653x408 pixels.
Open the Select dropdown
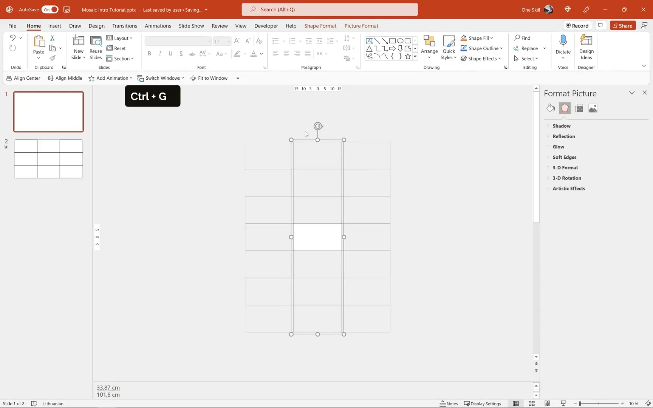(526, 59)
